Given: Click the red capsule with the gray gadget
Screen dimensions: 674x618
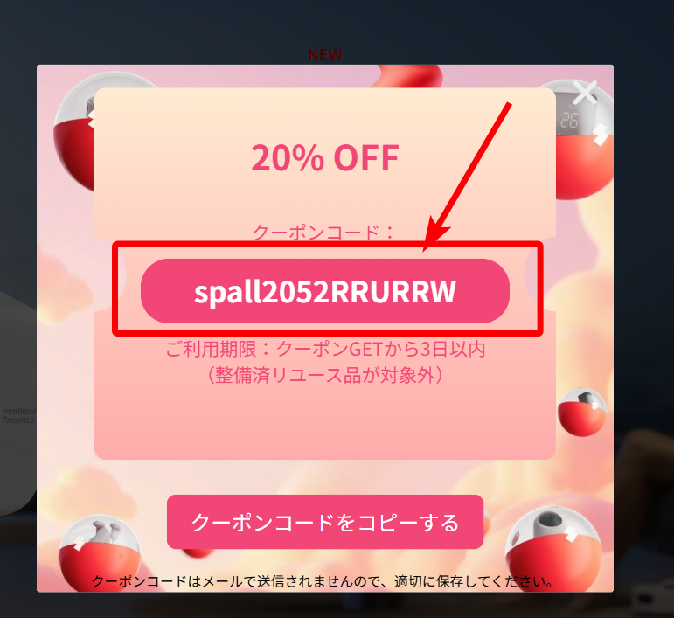Looking at the screenshot, I should tap(75, 131).
